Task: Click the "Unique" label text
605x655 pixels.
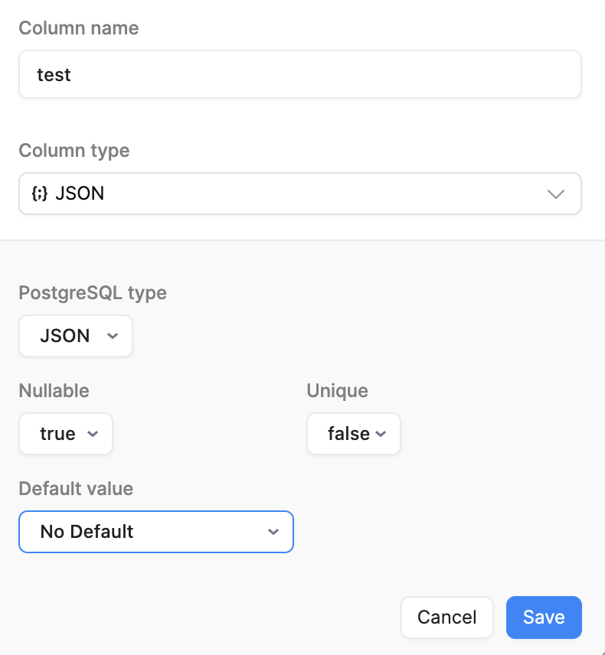Action: 337,390
